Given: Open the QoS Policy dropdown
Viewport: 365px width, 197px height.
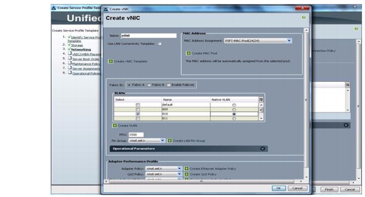Looking at the screenshot, I should pyautogui.click(x=180, y=174).
